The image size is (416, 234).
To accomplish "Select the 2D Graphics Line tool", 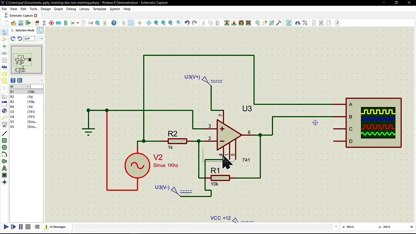I will (x=4, y=134).
